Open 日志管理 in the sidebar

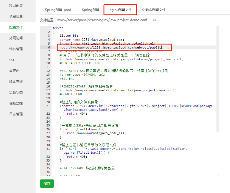[16, 114]
